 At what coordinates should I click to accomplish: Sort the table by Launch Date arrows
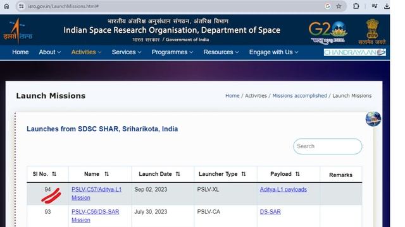(178, 174)
